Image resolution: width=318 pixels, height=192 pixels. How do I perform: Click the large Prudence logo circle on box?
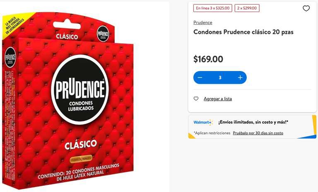[80, 90]
